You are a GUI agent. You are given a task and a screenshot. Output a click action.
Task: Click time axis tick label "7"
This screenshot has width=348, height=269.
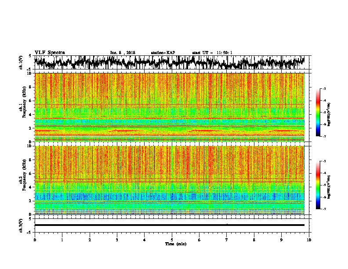(227, 240)
